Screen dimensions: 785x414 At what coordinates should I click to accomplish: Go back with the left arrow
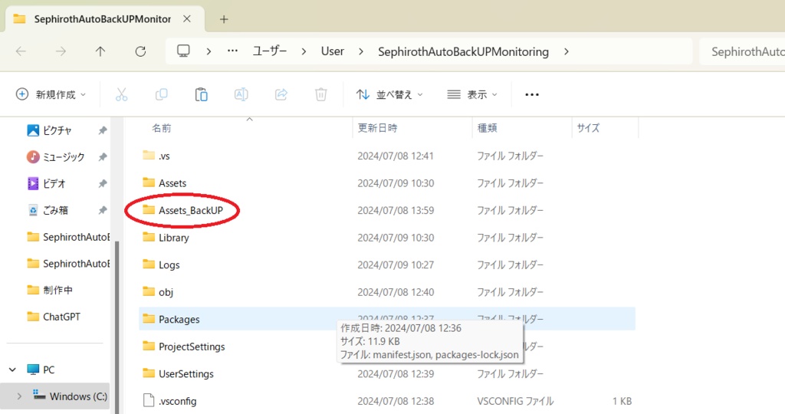pyautogui.click(x=21, y=51)
